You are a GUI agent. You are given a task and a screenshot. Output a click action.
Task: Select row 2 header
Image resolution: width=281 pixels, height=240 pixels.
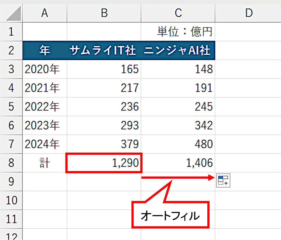[11, 50]
